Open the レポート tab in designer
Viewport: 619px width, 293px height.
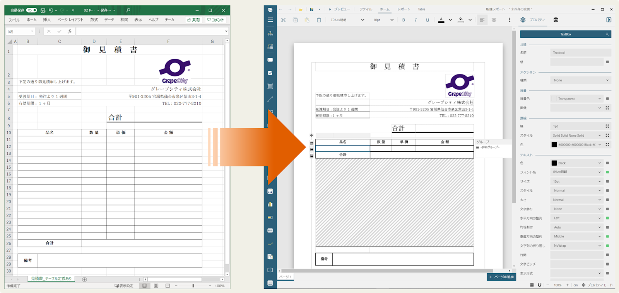pos(404,9)
